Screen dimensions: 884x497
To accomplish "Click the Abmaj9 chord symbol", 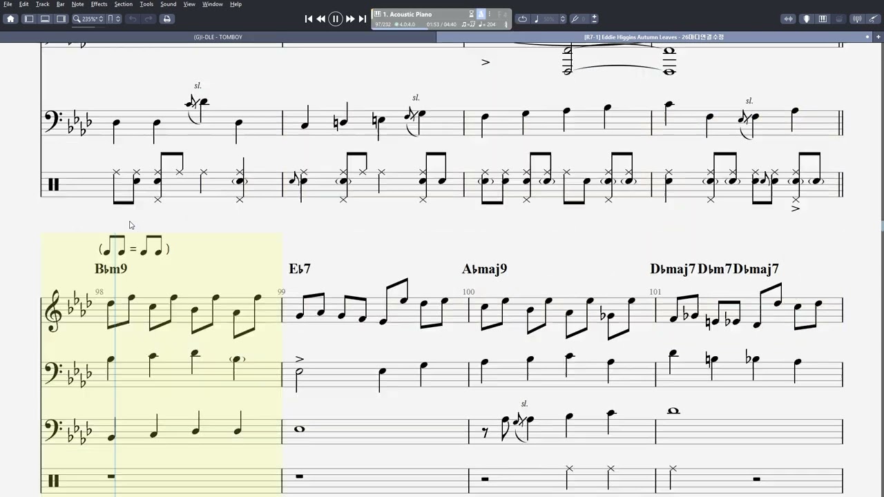I will [484, 269].
